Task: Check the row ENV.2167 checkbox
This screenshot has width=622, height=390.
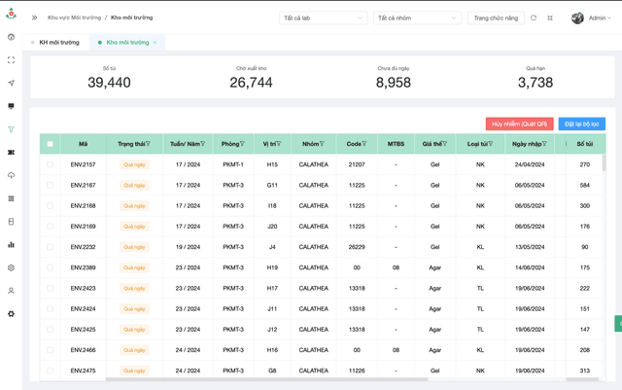Action: (x=50, y=185)
